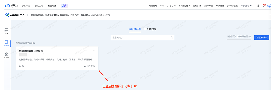Open 大科创装置 link

pos(232,6)
